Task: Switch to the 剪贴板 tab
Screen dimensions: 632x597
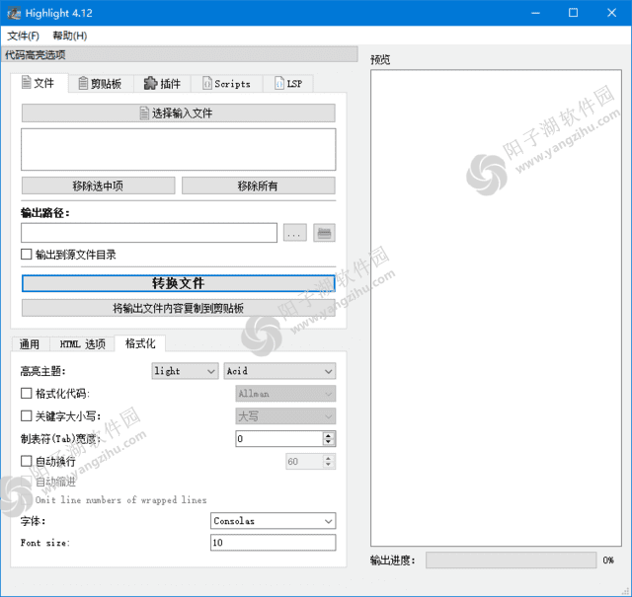Action: click(x=101, y=84)
